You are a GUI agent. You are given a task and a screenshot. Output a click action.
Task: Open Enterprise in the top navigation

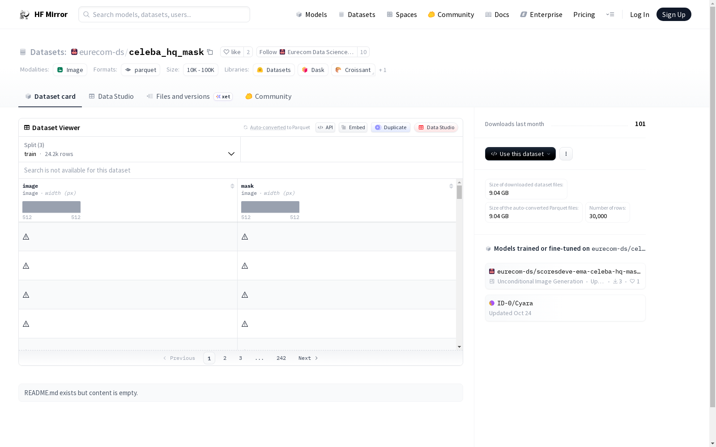(541, 15)
